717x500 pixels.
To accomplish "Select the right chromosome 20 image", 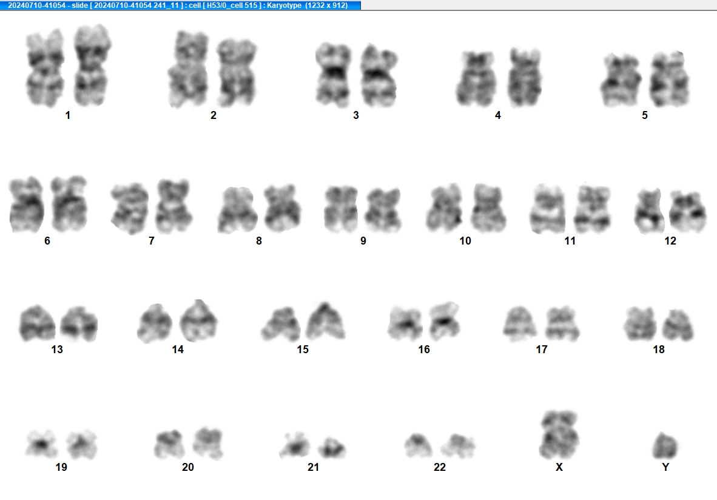I will pyautogui.click(x=208, y=443).
